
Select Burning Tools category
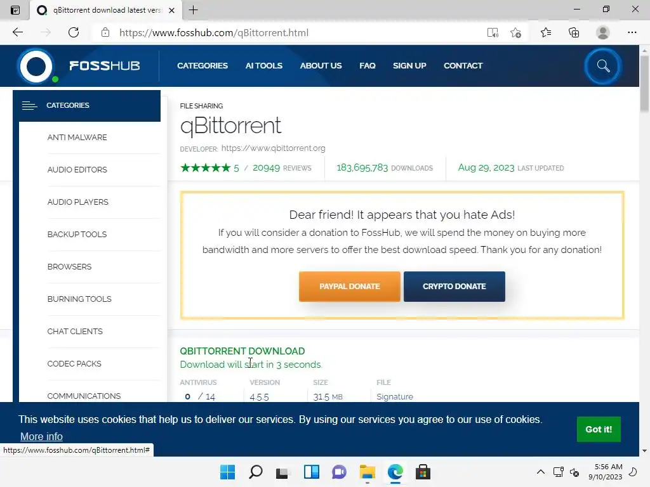click(79, 299)
